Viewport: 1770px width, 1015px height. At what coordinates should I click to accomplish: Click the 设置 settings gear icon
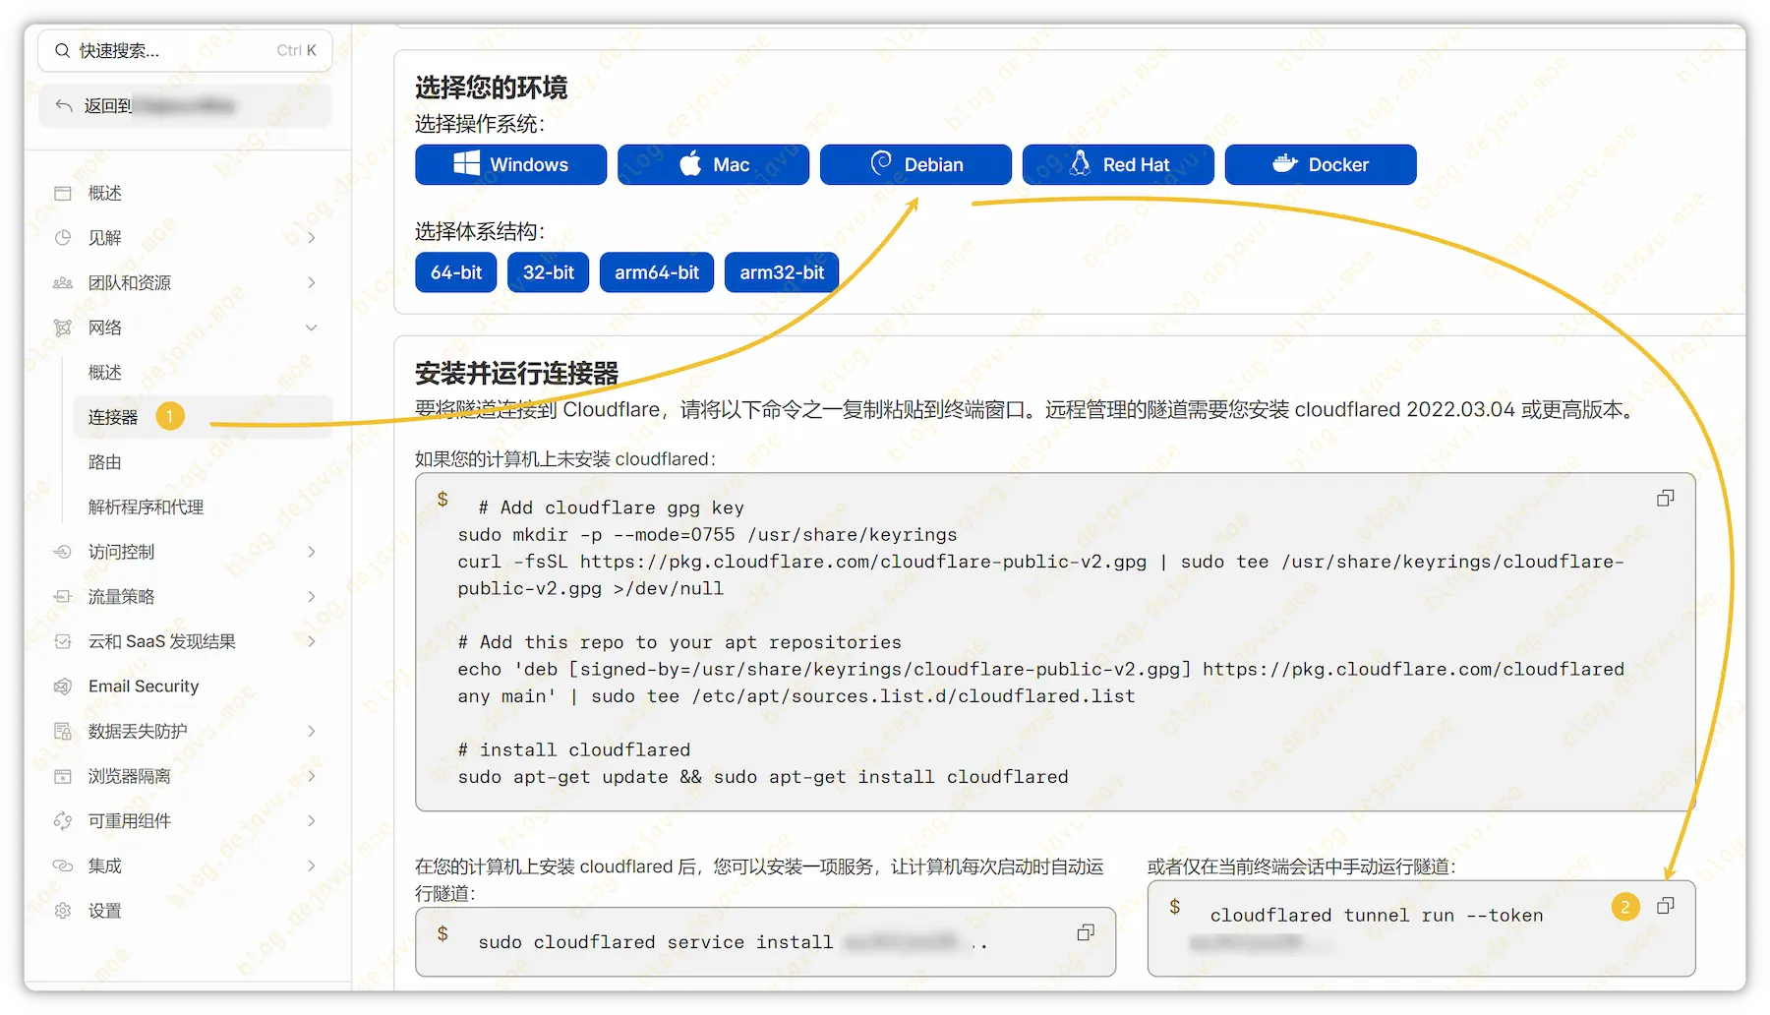tap(61, 911)
